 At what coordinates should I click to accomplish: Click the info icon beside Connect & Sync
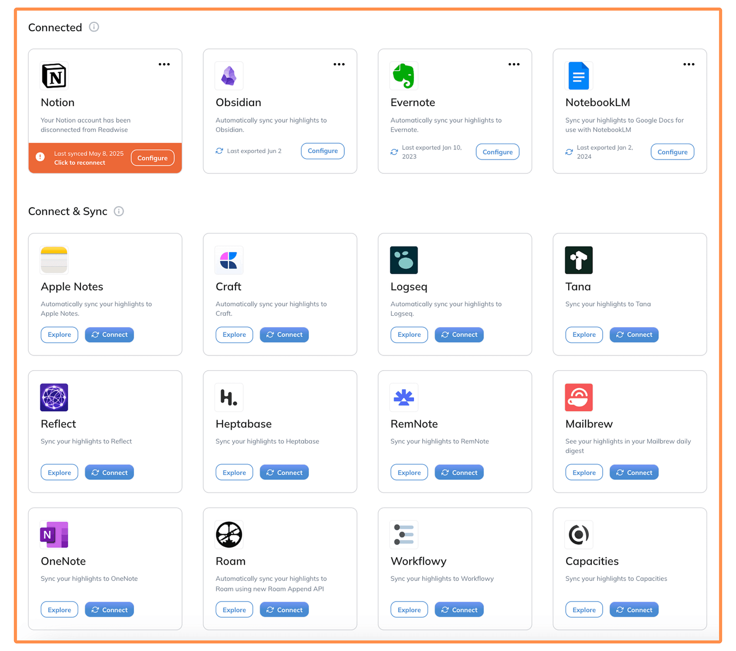(x=119, y=211)
